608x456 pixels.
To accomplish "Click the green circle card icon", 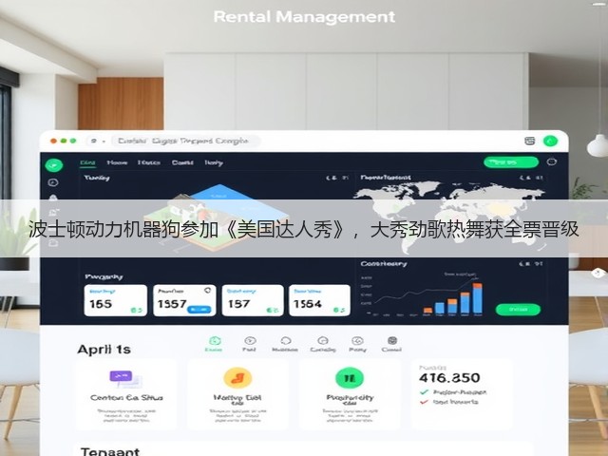I will point(350,378).
